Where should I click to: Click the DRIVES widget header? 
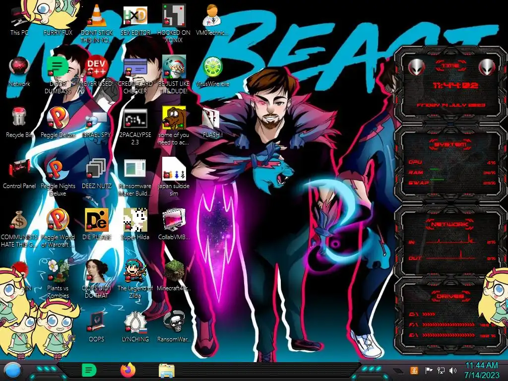(x=449, y=296)
